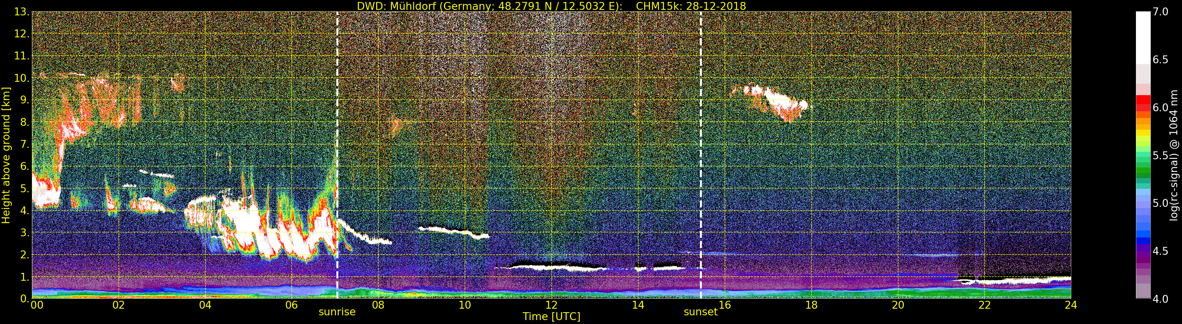Click the time axis tick "22"
This screenshot has height=324, width=1182.
985,305
